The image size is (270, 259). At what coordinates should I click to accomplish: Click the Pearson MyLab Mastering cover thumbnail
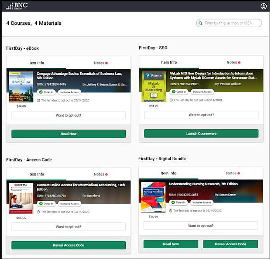(154, 87)
